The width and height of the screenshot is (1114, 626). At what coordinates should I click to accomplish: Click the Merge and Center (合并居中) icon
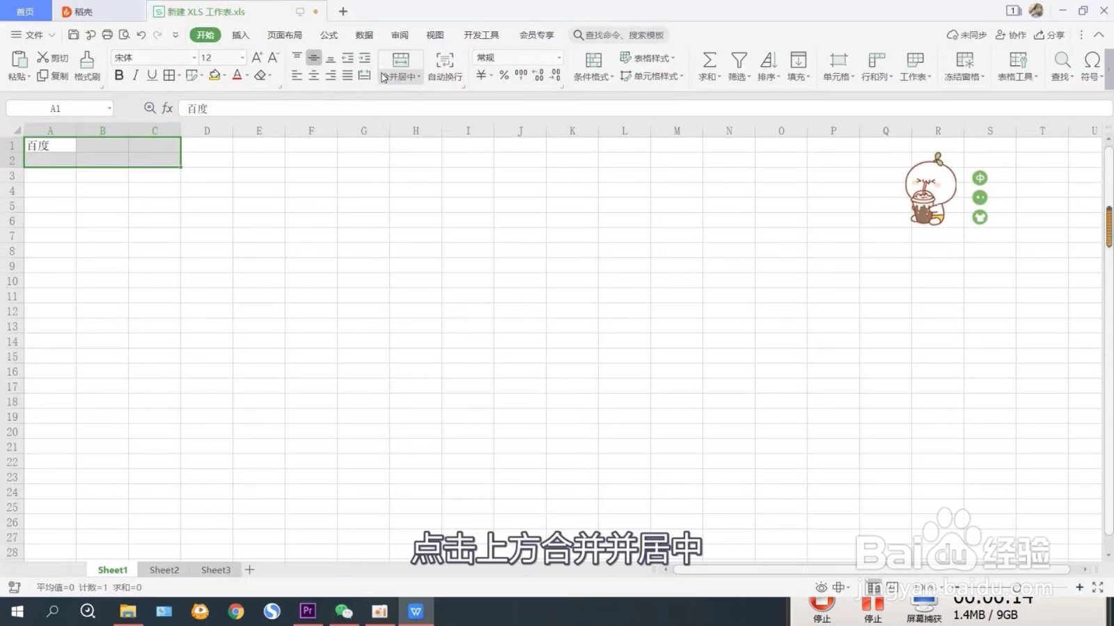click(401, 60)
